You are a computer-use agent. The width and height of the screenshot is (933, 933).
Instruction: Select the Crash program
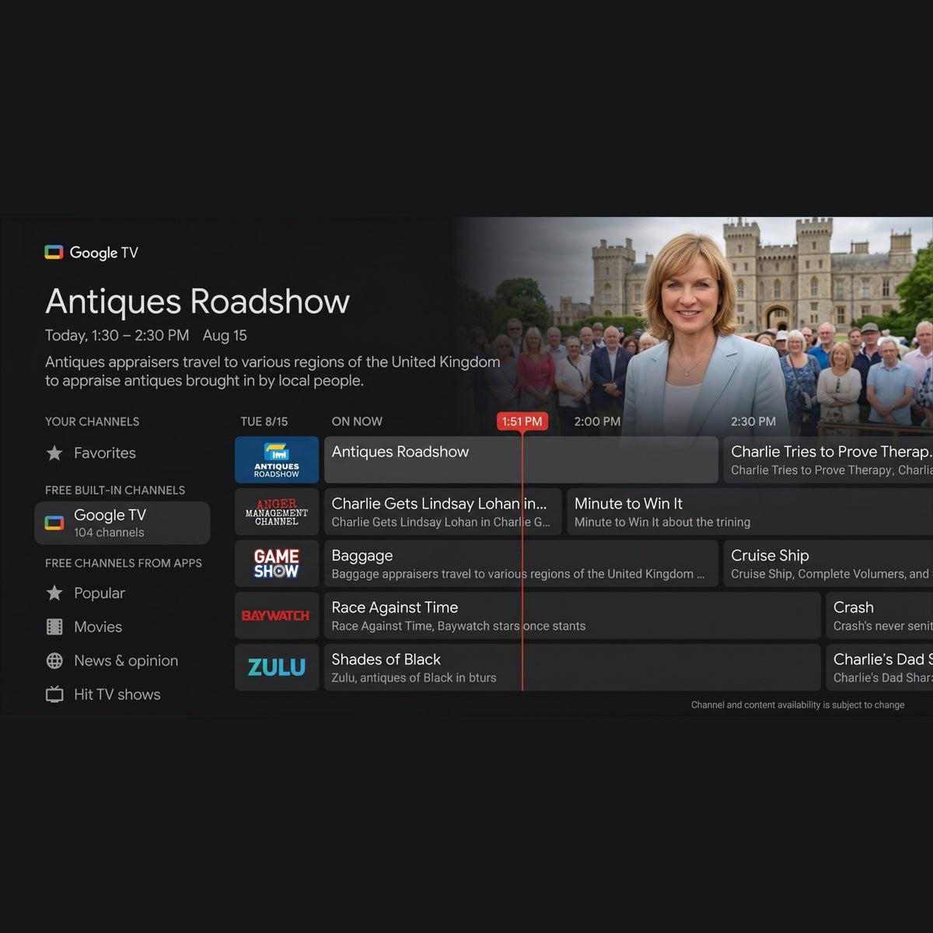pyautogui.click(x=879, y=615)
